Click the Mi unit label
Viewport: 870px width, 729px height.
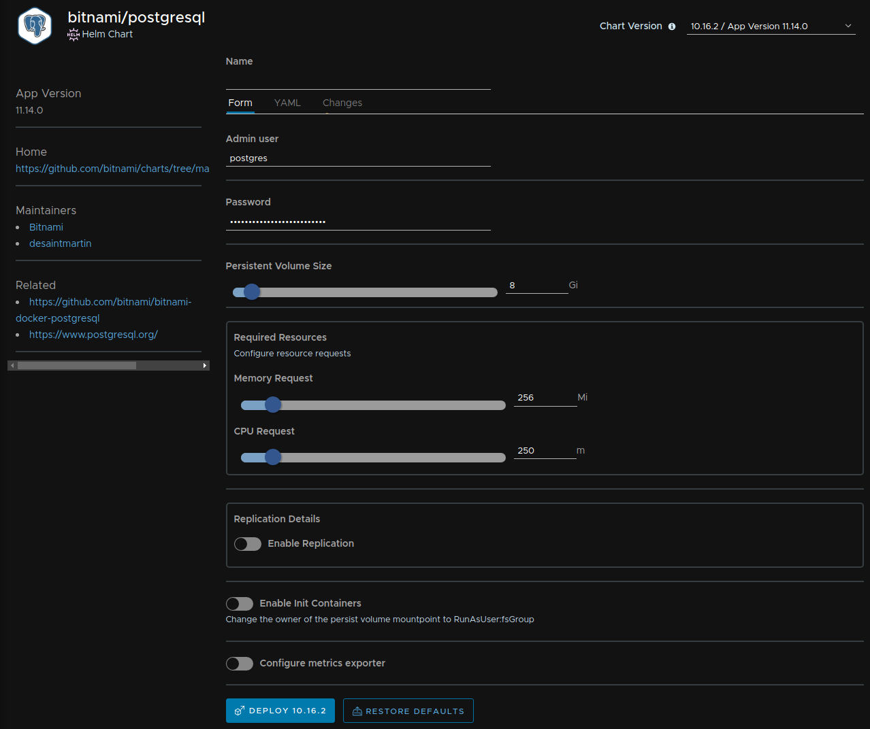(583, 397)
